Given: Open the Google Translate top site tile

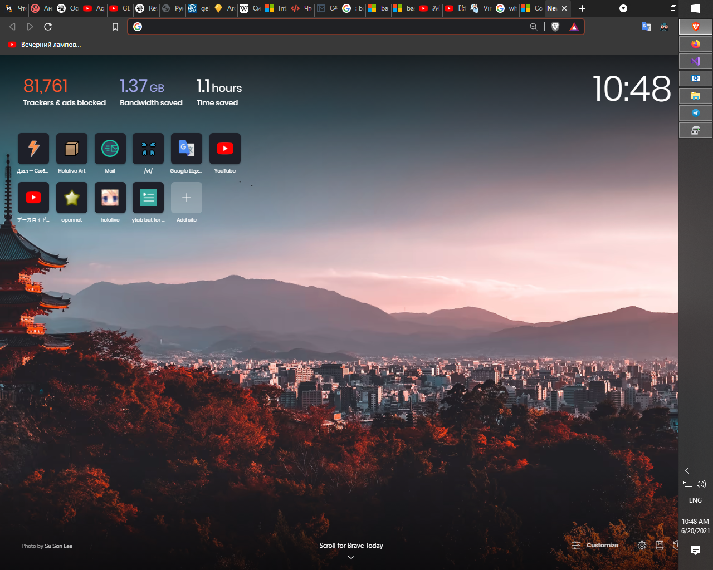Looking at the screenshot, I should point(187,149).
